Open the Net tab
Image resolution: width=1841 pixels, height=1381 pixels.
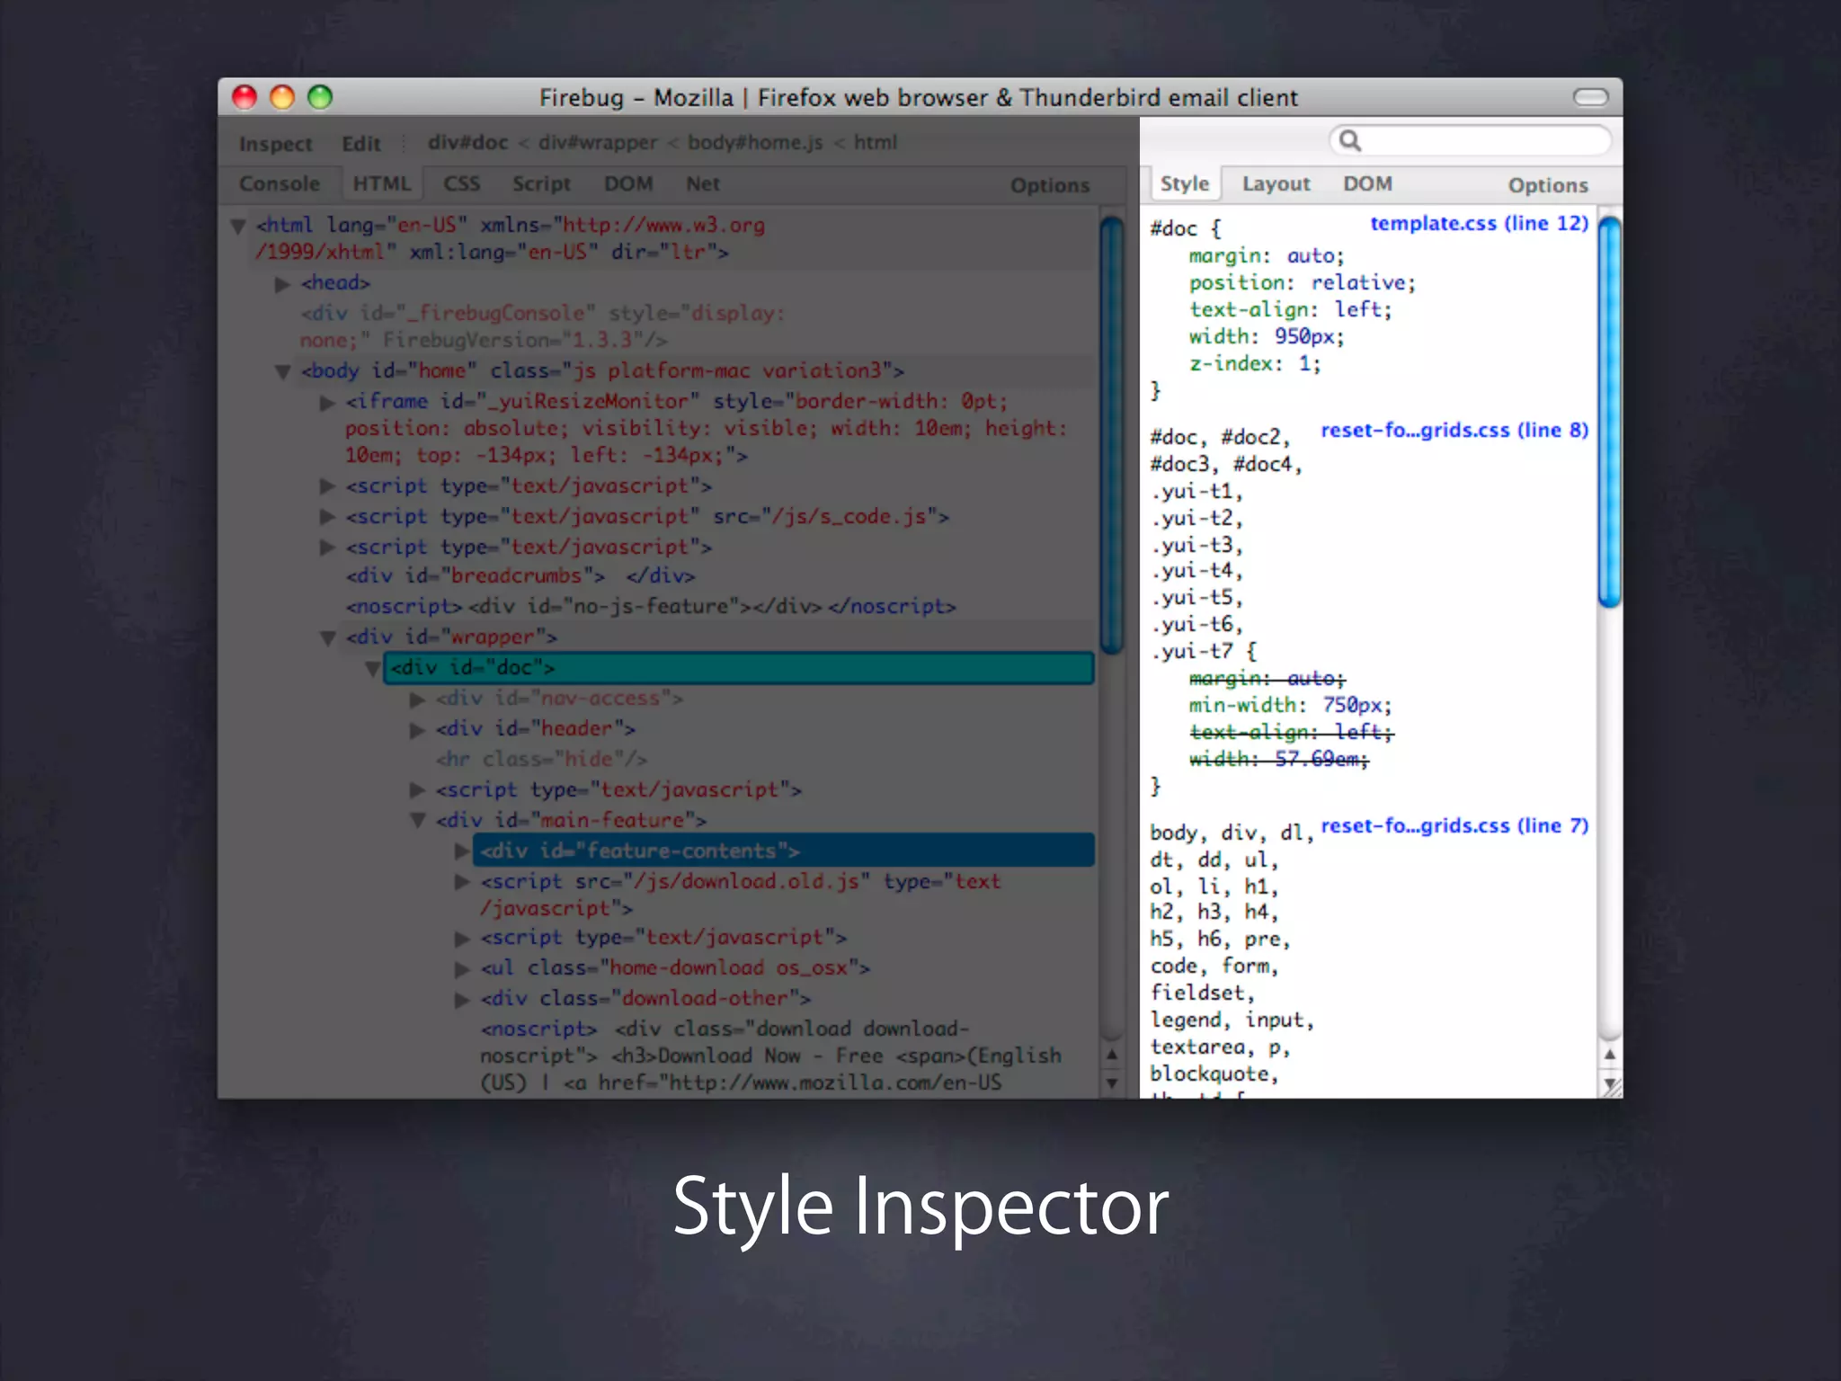[x=703, y=183]
